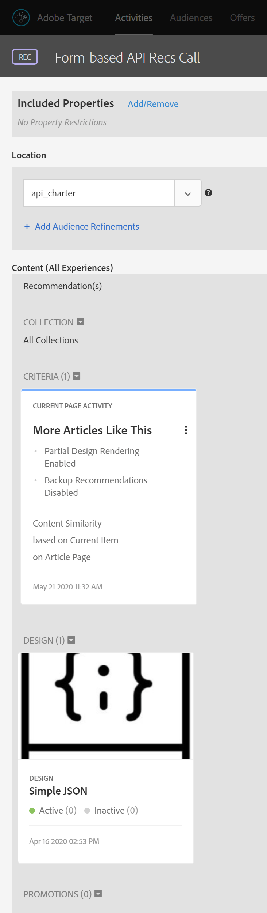Toggle Backup Recommendations setting

pos(96,486)
